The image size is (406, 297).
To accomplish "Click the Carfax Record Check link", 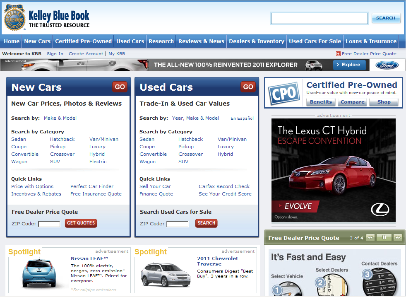I will tap(224, 186).
